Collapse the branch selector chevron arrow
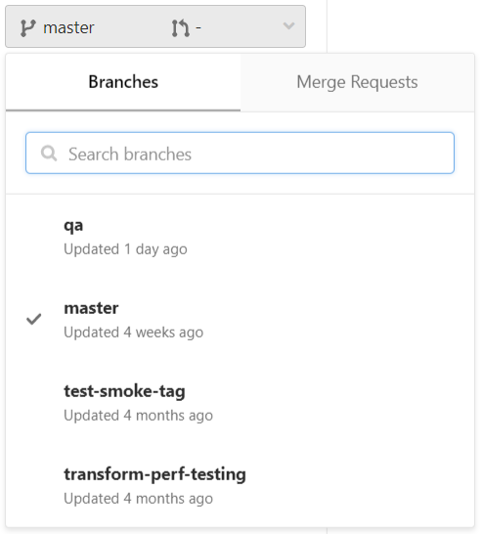The width and height of the screenshot is (482, 534). pos(288,25)
